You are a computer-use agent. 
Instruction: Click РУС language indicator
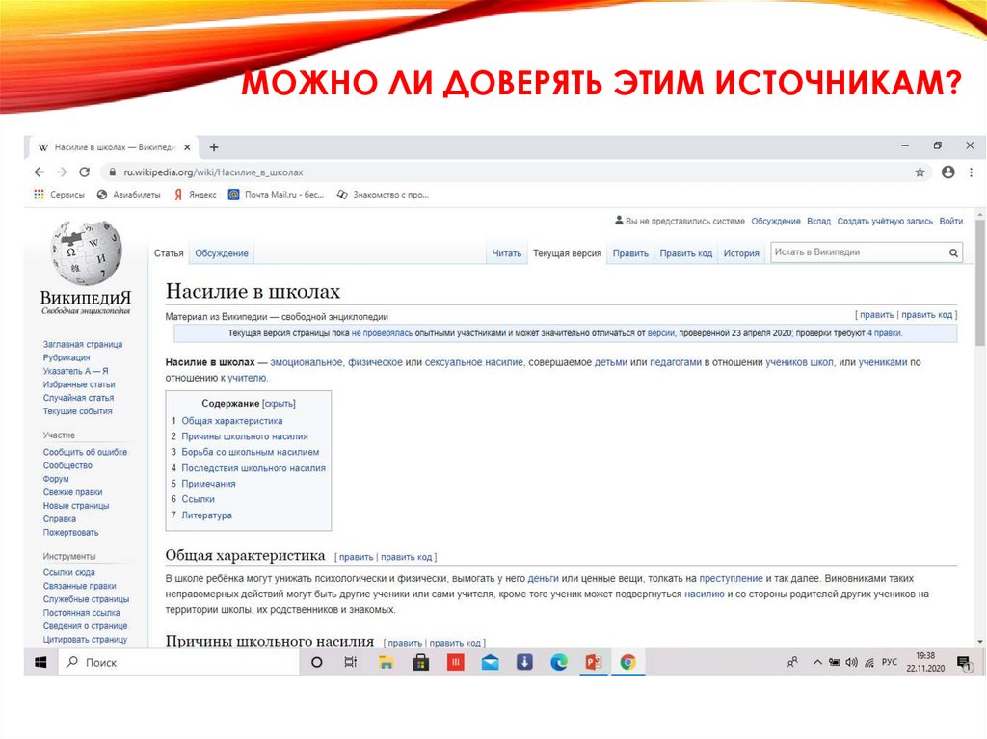pos(890,662)
